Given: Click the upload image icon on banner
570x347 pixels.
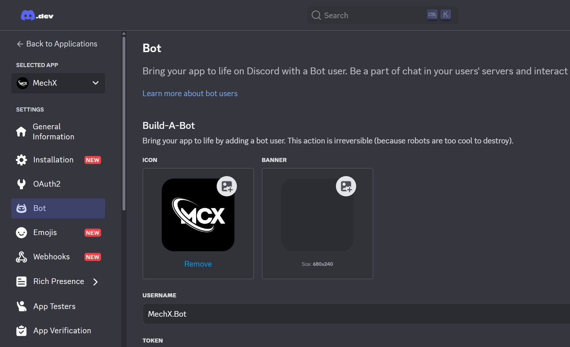Looking at the screenshot, I should (346, 186).
